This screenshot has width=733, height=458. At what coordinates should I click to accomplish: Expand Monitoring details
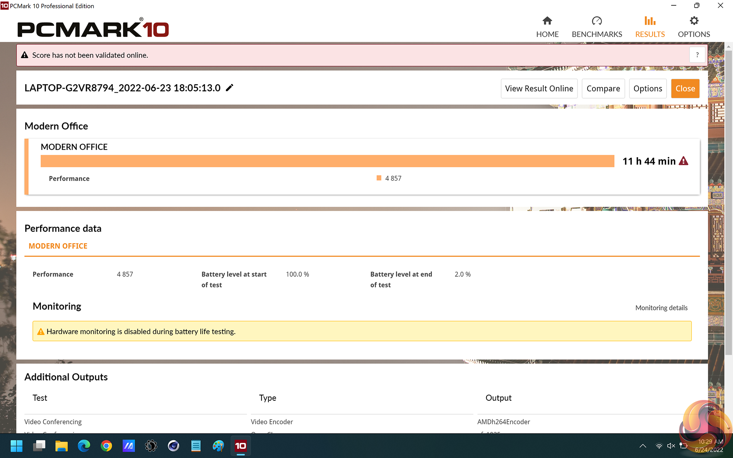(x=661, y=308)
